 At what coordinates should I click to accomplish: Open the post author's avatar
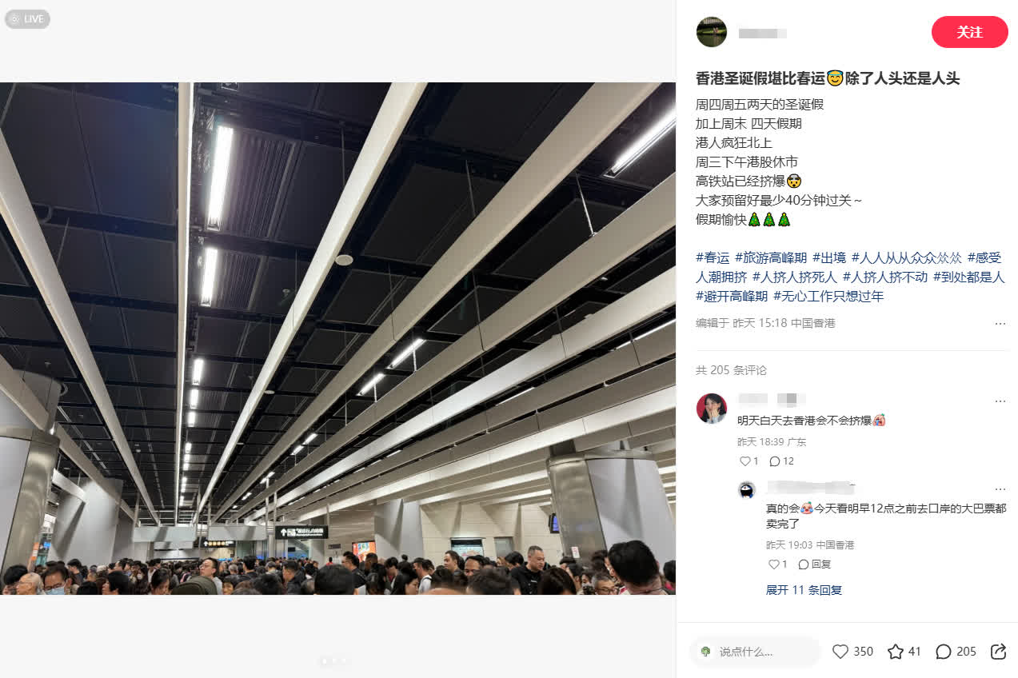712,32
